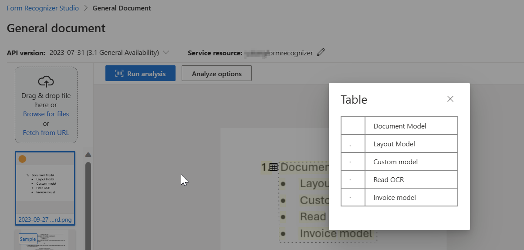Viewport: 524px width, 250px height.
Task: Click the orange status dot on thumbnail
Action: (22, 159)
